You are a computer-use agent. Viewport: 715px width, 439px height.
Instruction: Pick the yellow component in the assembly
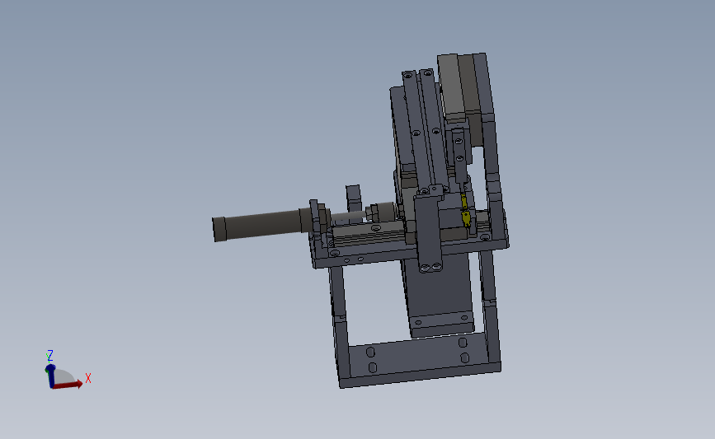[465, 211]
